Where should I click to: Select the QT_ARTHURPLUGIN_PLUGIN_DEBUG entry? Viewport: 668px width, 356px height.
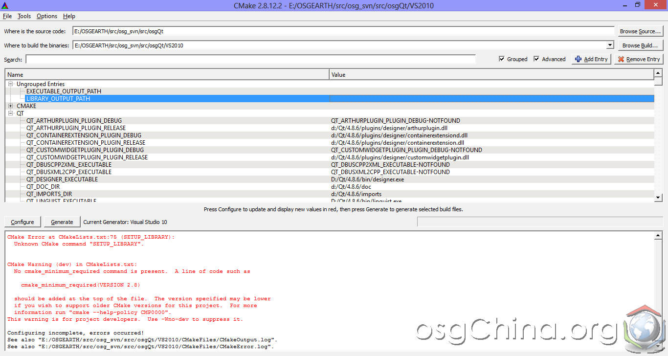[x=74, y=121]
